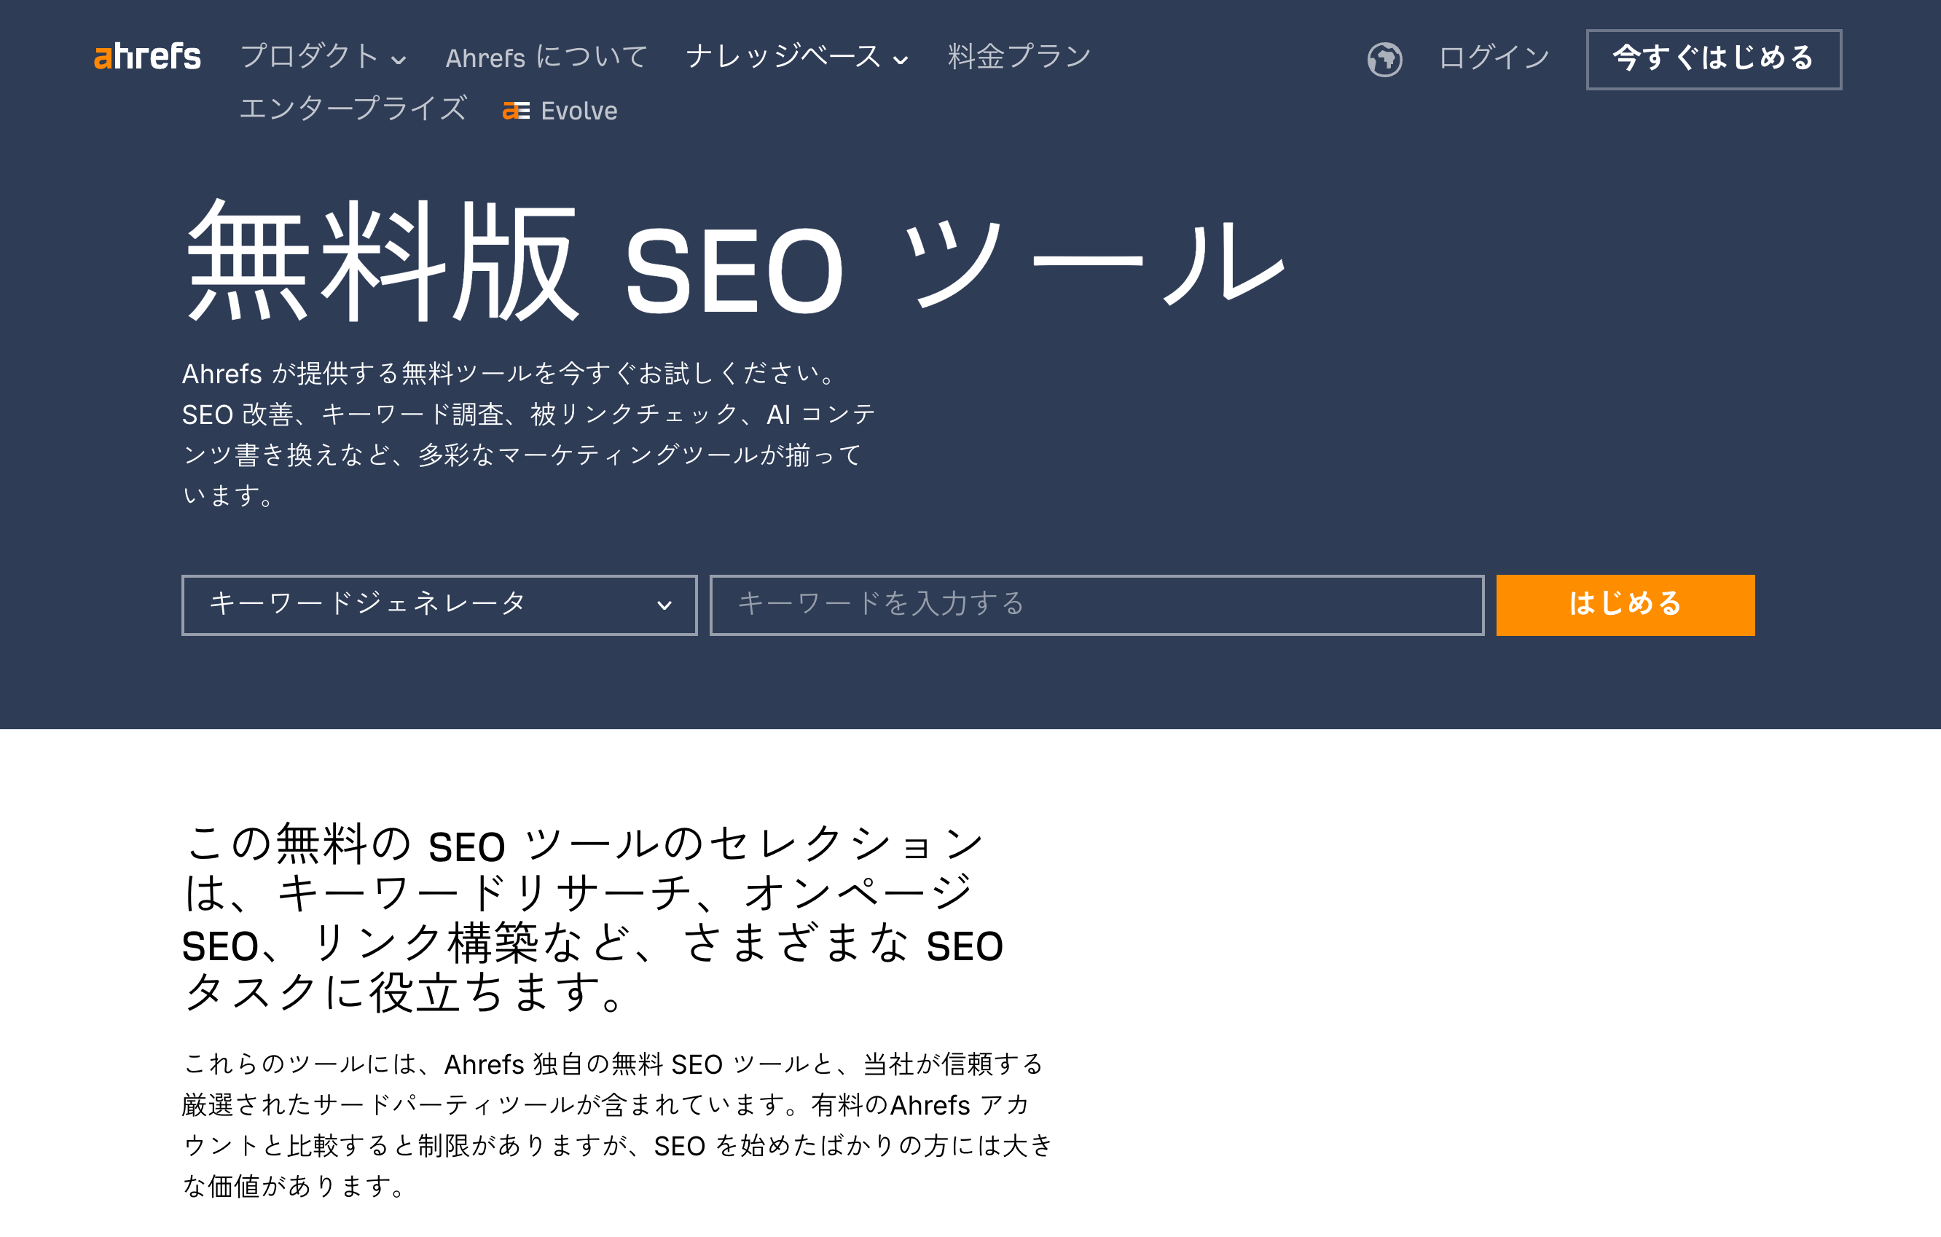
Task: Open the プロダクト menu
Action: [x=310, y=56]
